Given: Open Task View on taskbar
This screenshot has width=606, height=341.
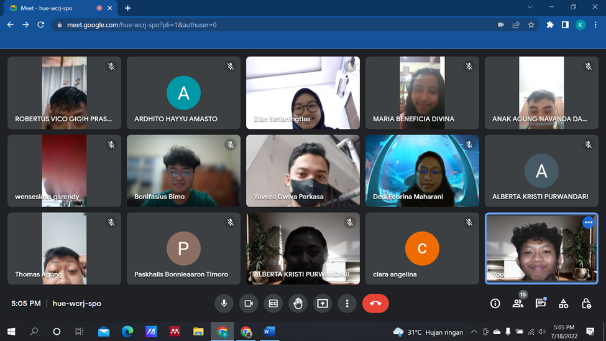Looking at the screenshot, I should (79, 332).
